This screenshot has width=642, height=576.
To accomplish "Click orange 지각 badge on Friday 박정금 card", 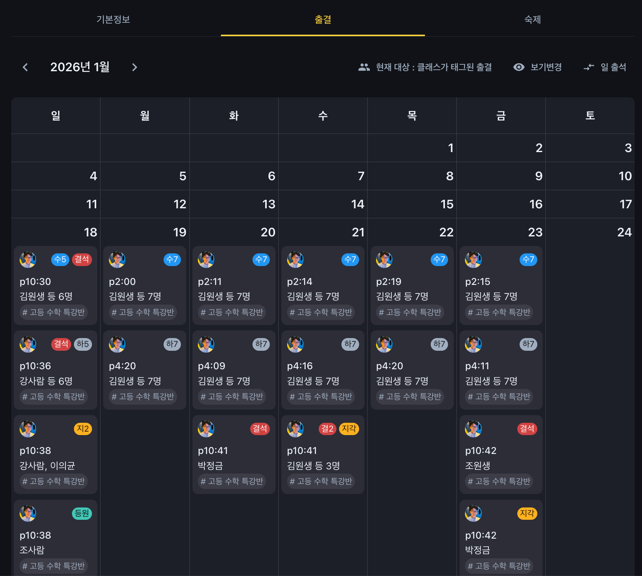I will point(527,513).
